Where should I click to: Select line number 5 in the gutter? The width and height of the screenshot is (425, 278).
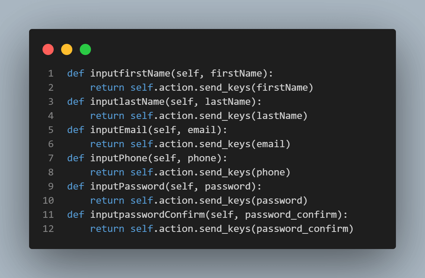[51, 130]
